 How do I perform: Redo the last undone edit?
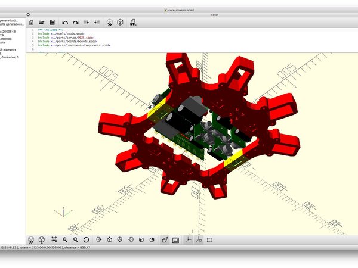[x=75, y=22]
